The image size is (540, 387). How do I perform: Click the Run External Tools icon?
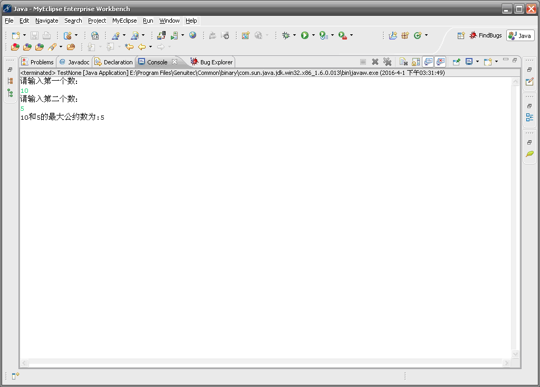[x=343, y=35]
